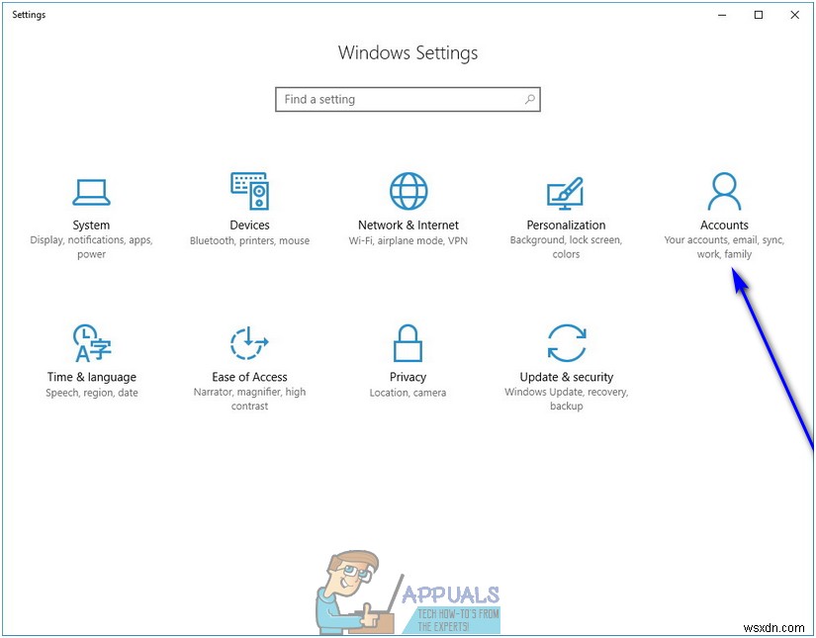The width and height of the screenshot is (816, 638).
Task: Select the Network & Internet label
Action: [x=408, y=225]
